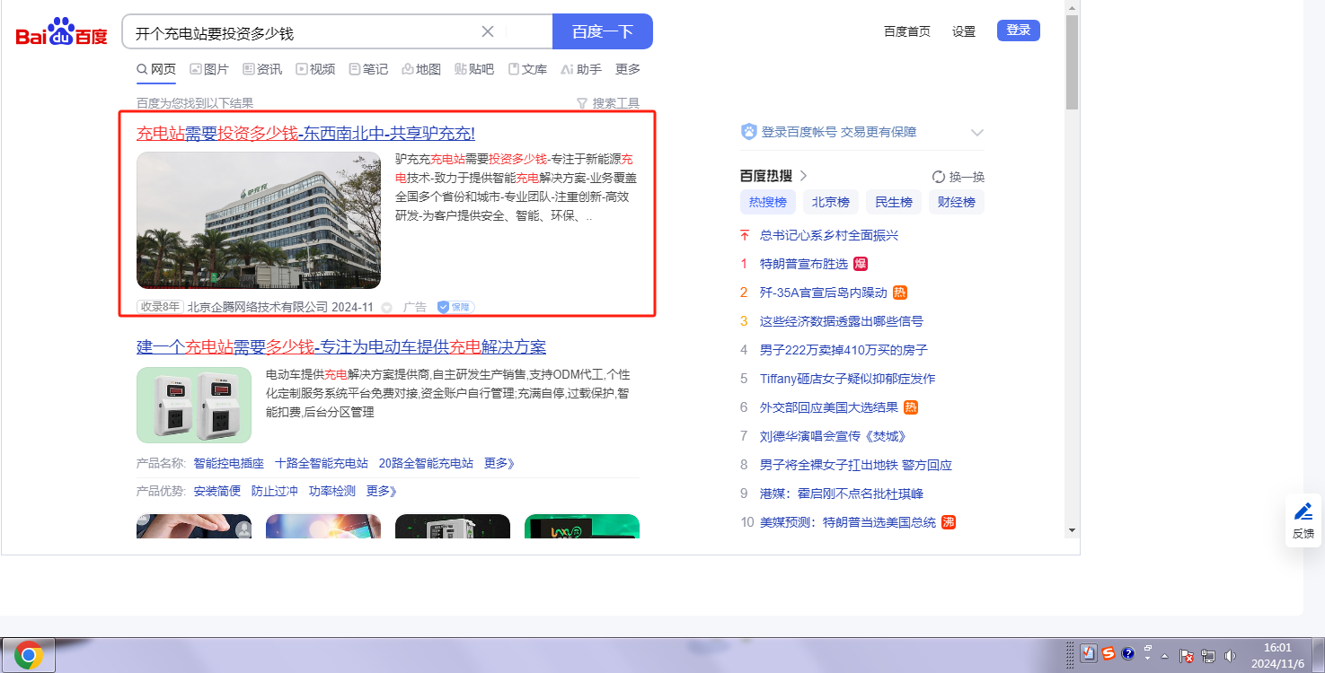1325x673 pixels.
Task: Refresh hot searches with 换一换
Action: (958, 177)
